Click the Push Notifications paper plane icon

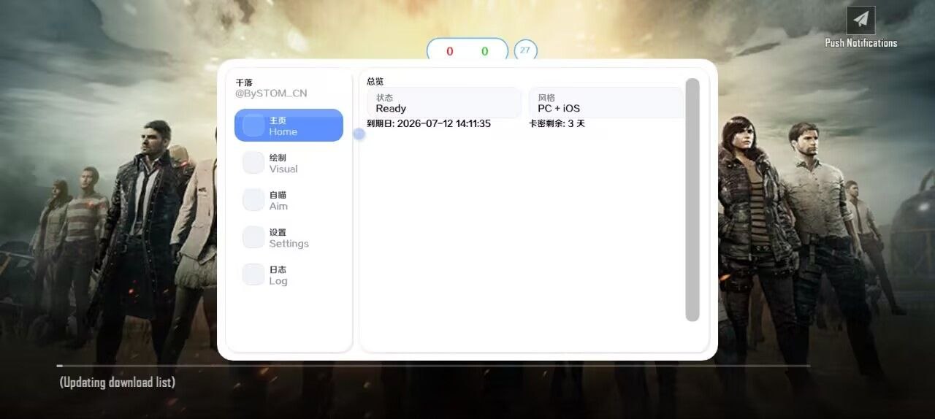tap(860, 20)
